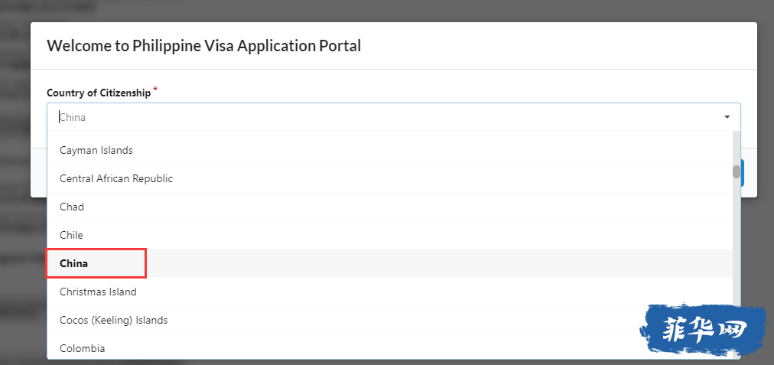774x365 pixels.
Task: Choose Christmas Island from dropdown
Action: [x=98, y=292]
